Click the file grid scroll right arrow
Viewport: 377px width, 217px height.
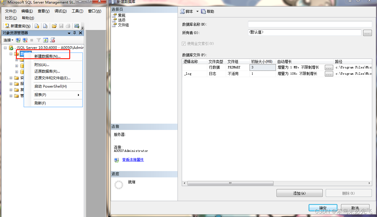(370, 183)
